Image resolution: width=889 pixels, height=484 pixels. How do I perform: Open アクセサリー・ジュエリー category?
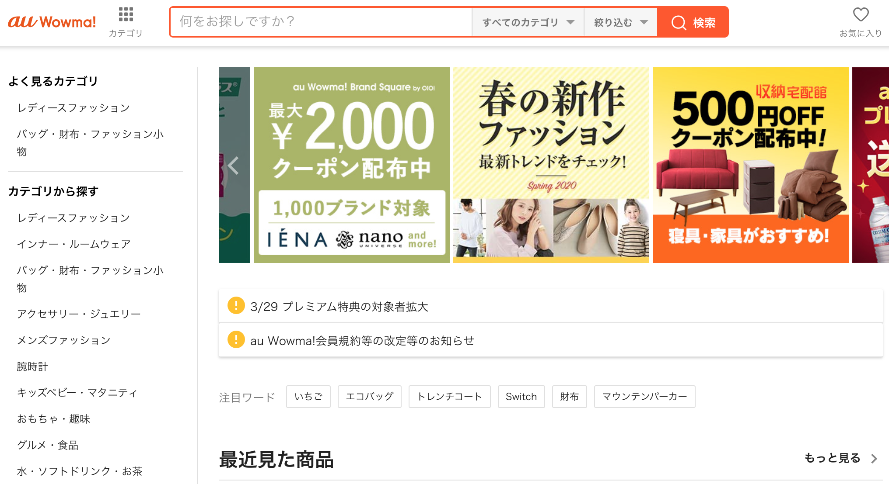pos(79,314)
